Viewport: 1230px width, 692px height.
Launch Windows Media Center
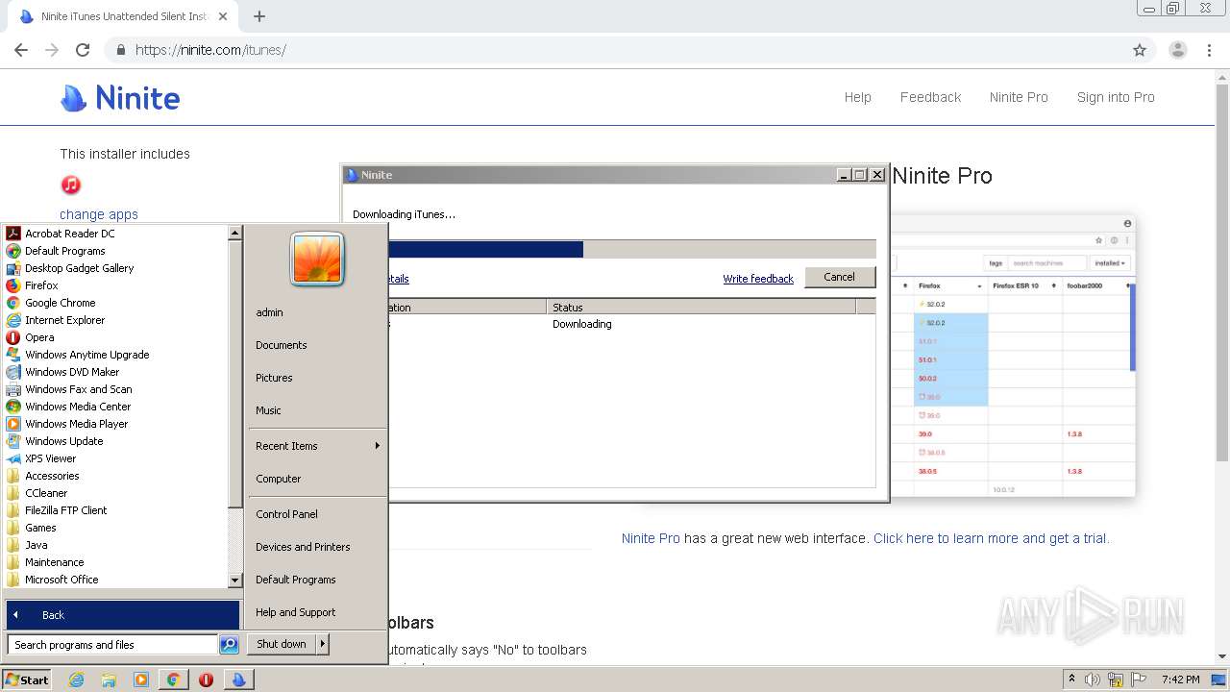pos(77,407)
